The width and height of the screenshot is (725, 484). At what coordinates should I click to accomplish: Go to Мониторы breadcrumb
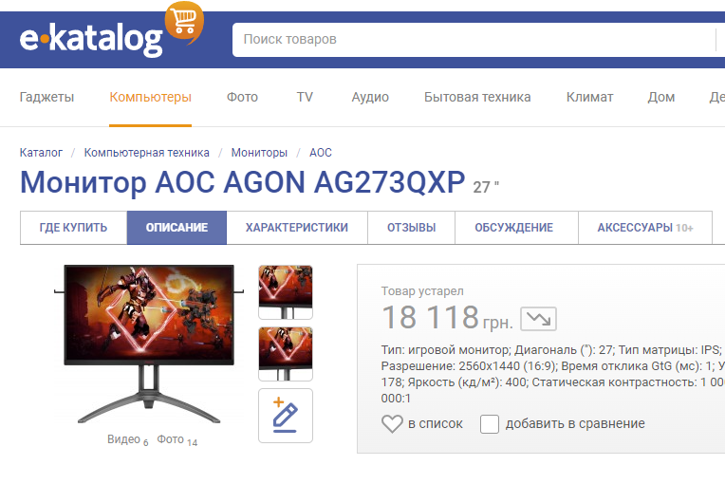pyautogui.click(x=259, y=153)
